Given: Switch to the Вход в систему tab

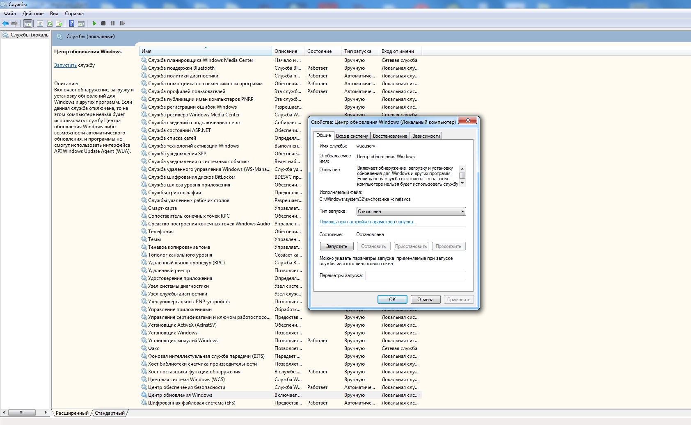Looking at the screenshot, I should 352,136.
